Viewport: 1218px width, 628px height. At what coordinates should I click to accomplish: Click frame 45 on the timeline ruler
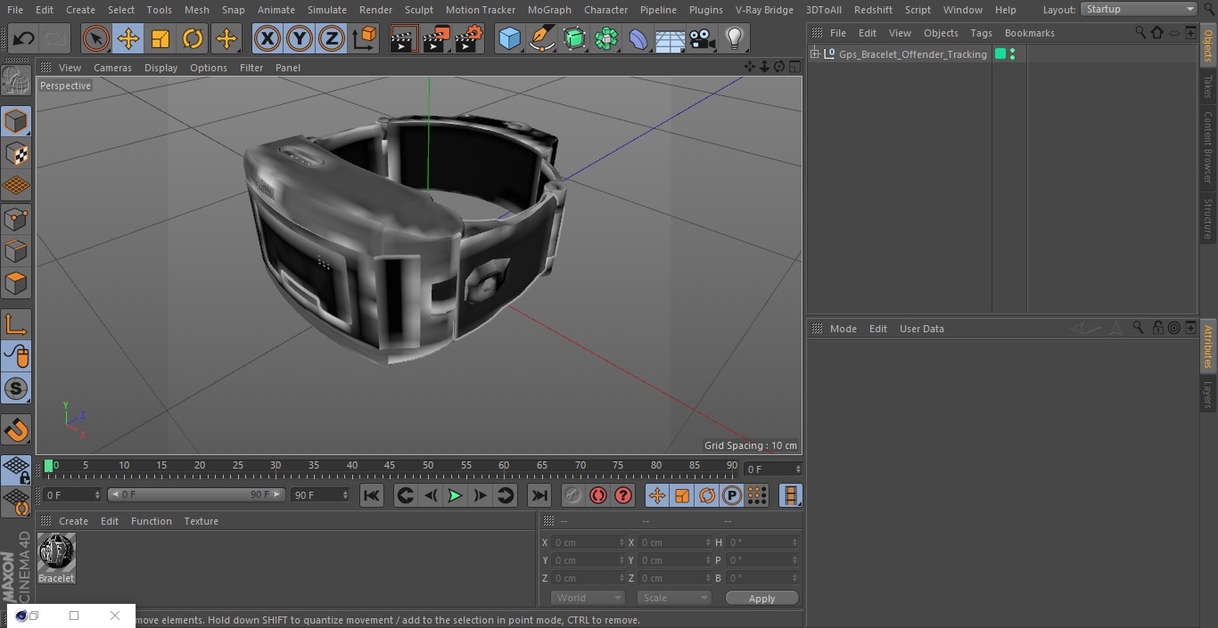pos(390,466)
